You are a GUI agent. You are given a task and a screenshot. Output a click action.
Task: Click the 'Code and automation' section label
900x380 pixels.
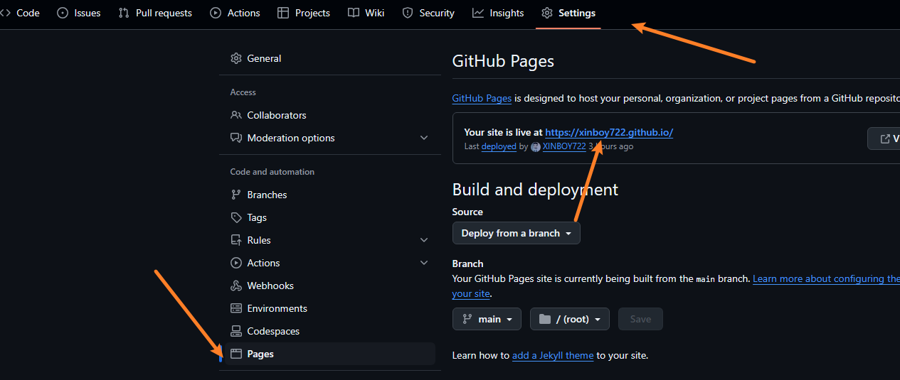coord(272,172)
